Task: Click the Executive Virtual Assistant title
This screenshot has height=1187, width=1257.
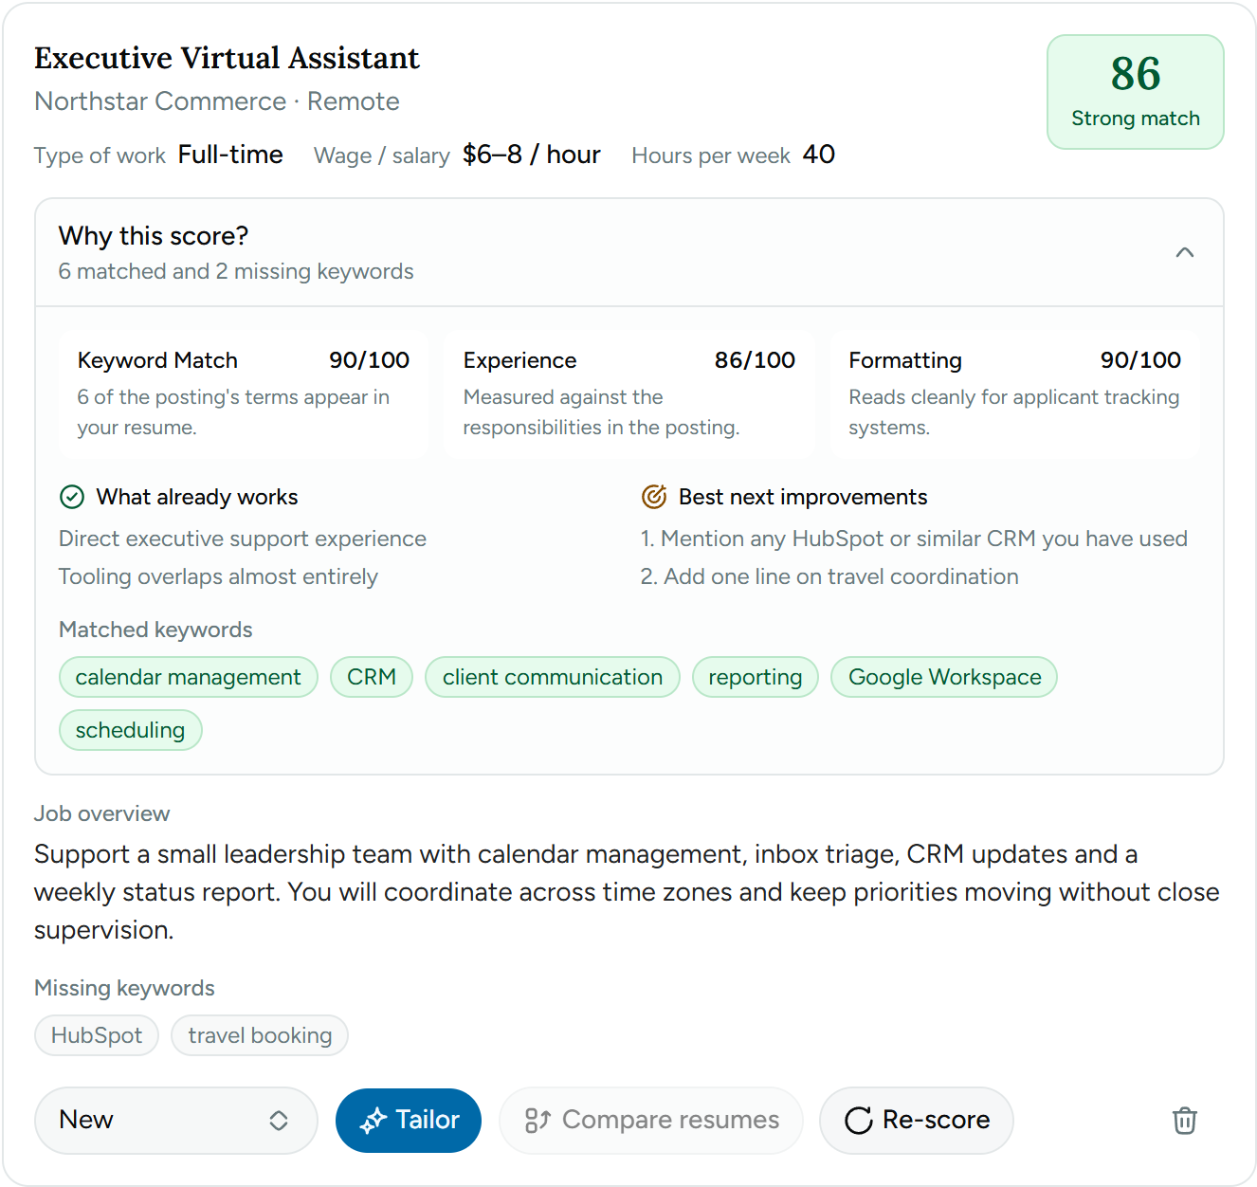Action: [227, 58]
